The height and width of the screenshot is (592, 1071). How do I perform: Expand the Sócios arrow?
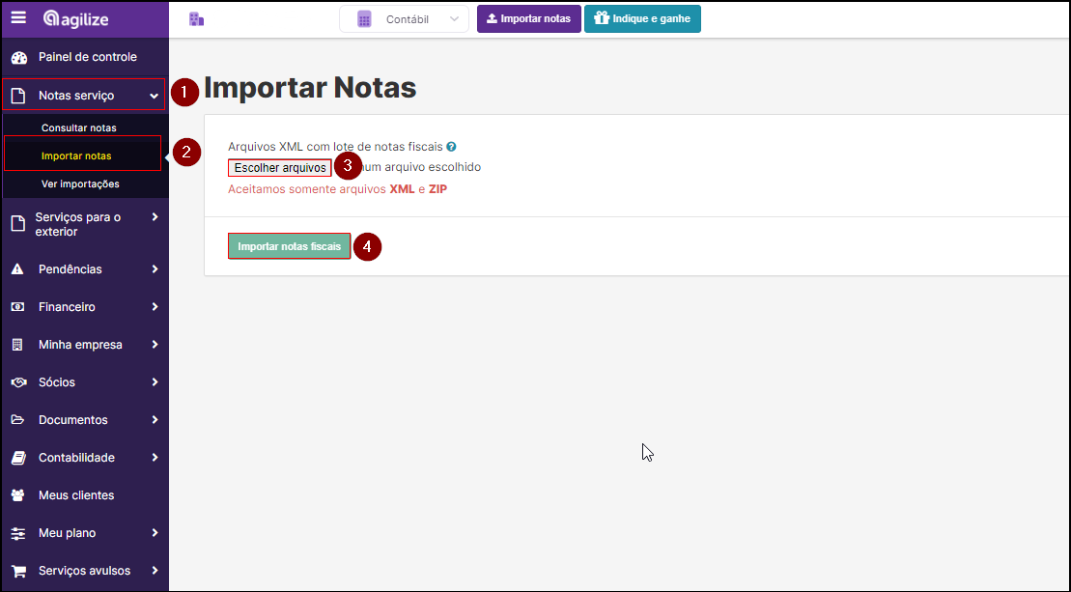[155, 381]
